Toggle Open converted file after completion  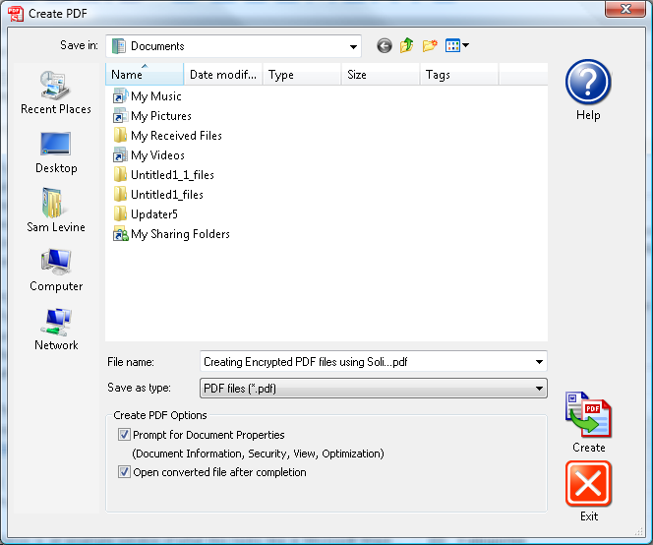[x=124, y=472]
